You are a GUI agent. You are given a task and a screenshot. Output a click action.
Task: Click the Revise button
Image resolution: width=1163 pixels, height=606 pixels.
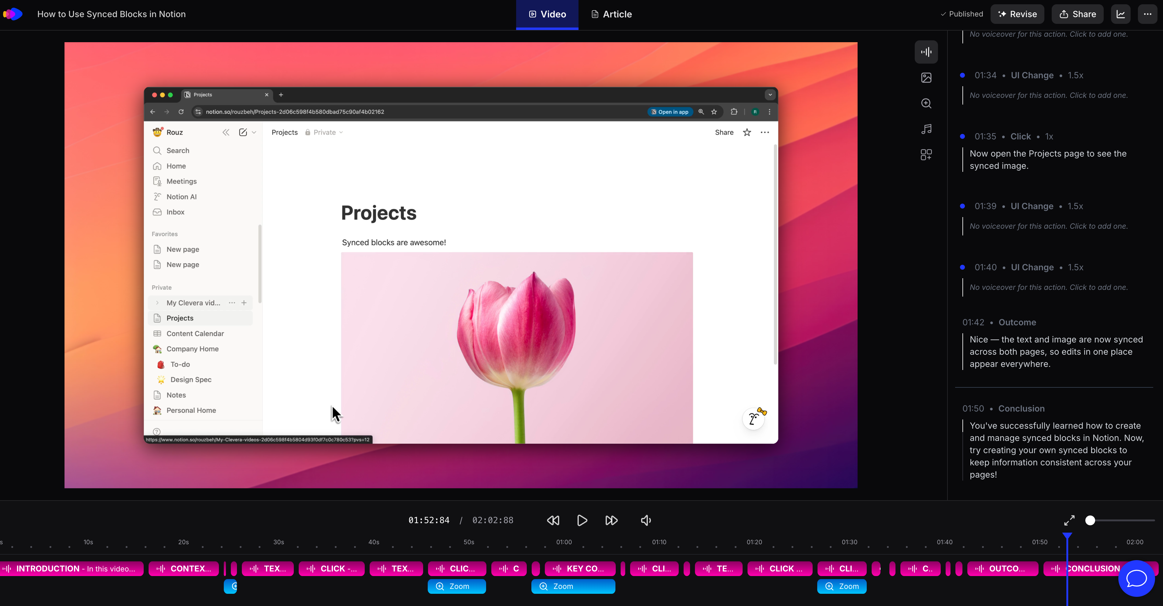tap(1017, 13)
